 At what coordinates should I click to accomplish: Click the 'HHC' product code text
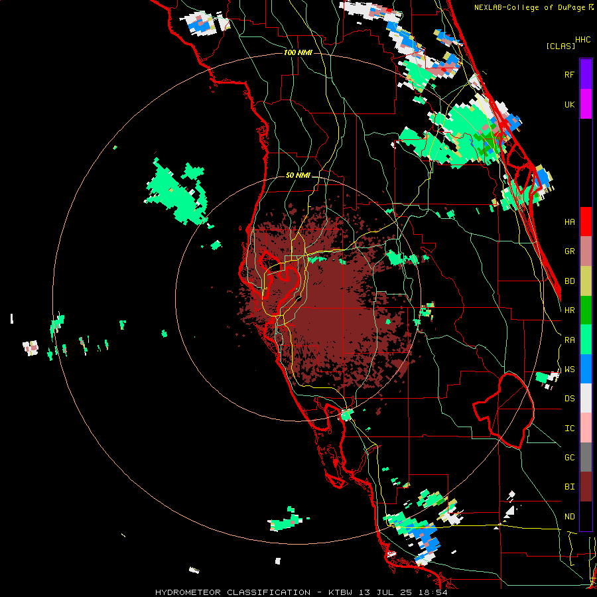[583, 40]
